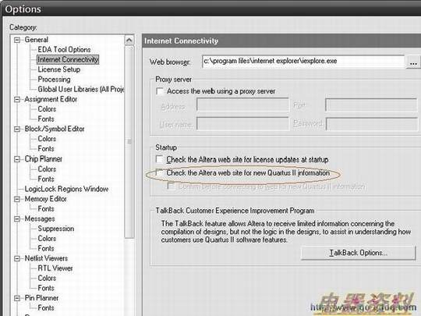Select RTL Viewer under Netlist Viewers
Screen dimensions: 421x316
[55, 268]
